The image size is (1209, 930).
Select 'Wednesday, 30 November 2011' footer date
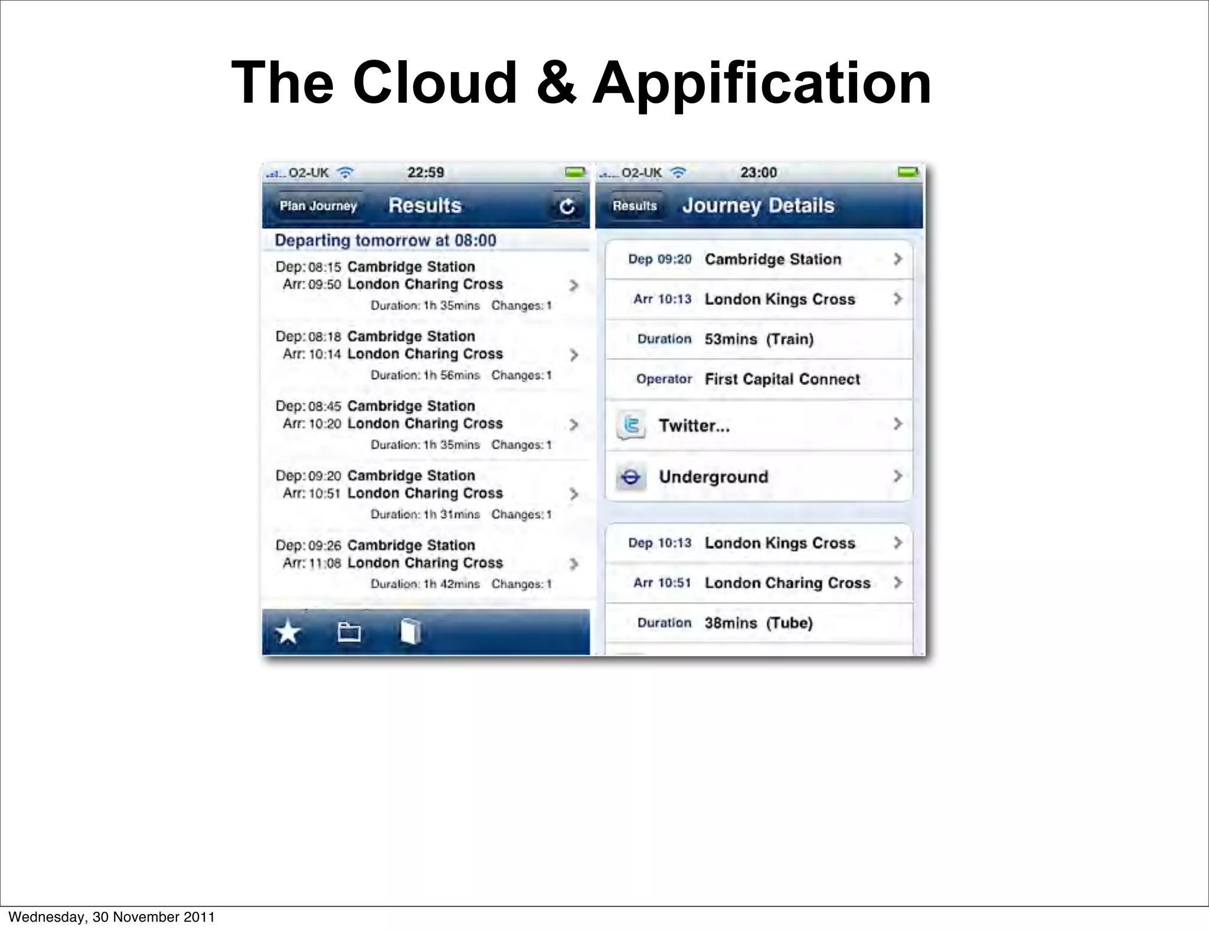[112, 917]
